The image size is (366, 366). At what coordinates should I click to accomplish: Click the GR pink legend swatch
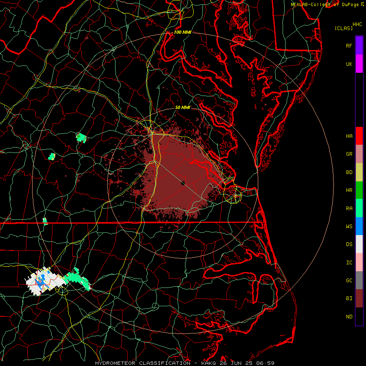click(x=359, y=154)
